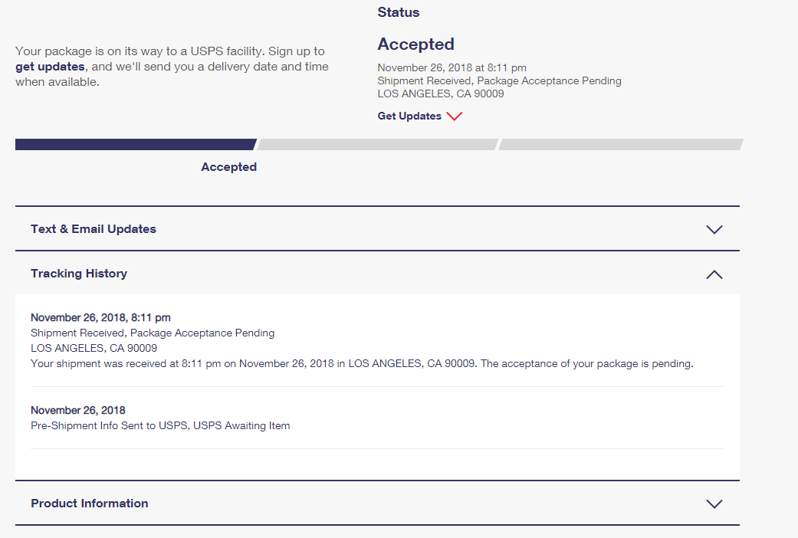Click the "Your shipment was received" detail sentence
Screen dimensions: 798x538
coord(362,363)
